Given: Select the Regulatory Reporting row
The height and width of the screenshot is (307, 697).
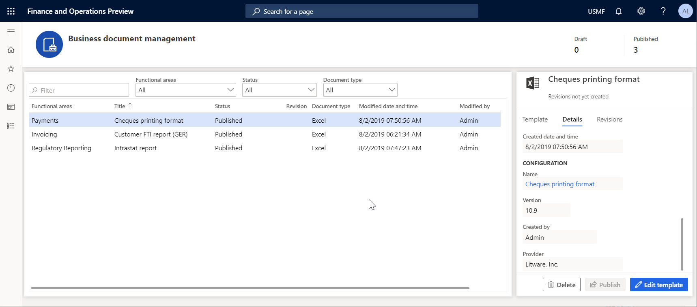Looking at the screenshot, I should pos(265,148).
